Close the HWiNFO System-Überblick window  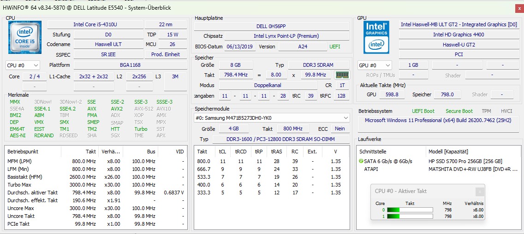[518, 7]
